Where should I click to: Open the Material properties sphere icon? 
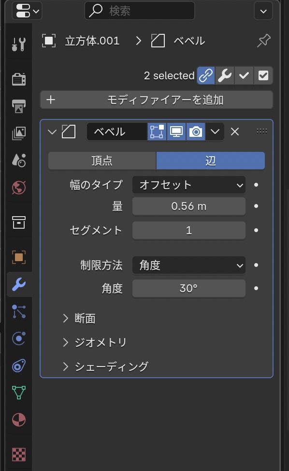click(19, 420)
